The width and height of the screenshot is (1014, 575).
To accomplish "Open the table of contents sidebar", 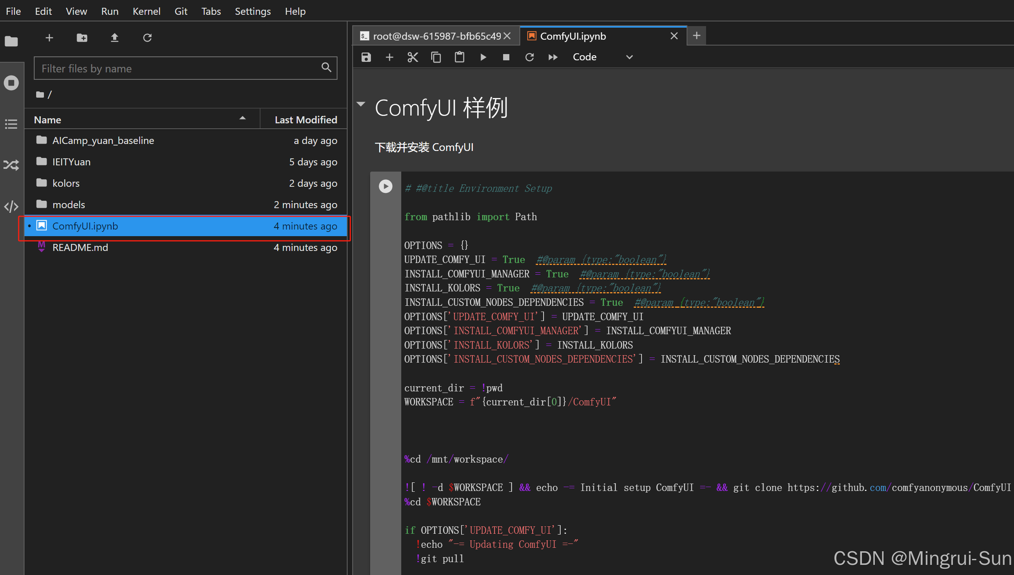I will 11,124.
